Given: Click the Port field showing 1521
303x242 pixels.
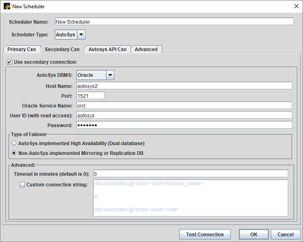Looking at the screenshot, I should (90, 95).
